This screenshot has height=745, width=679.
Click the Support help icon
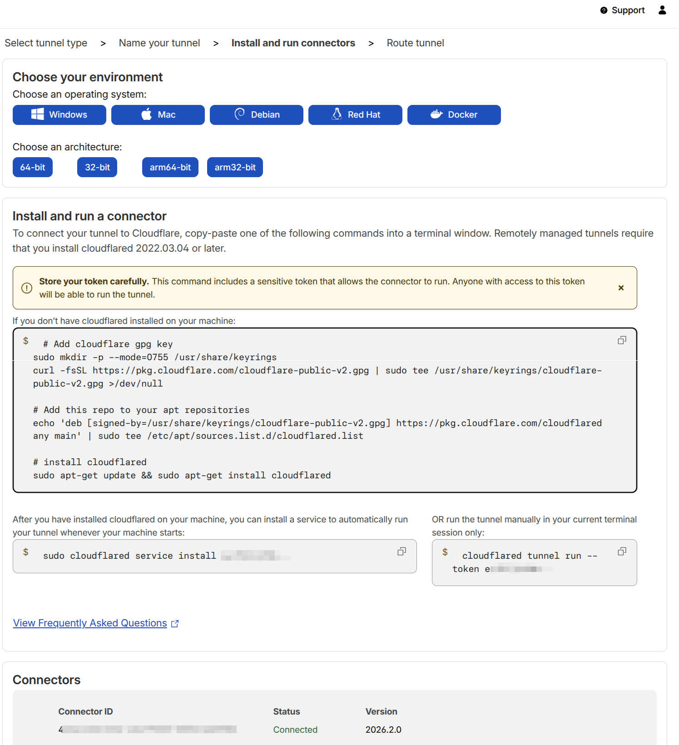(604, 10)
